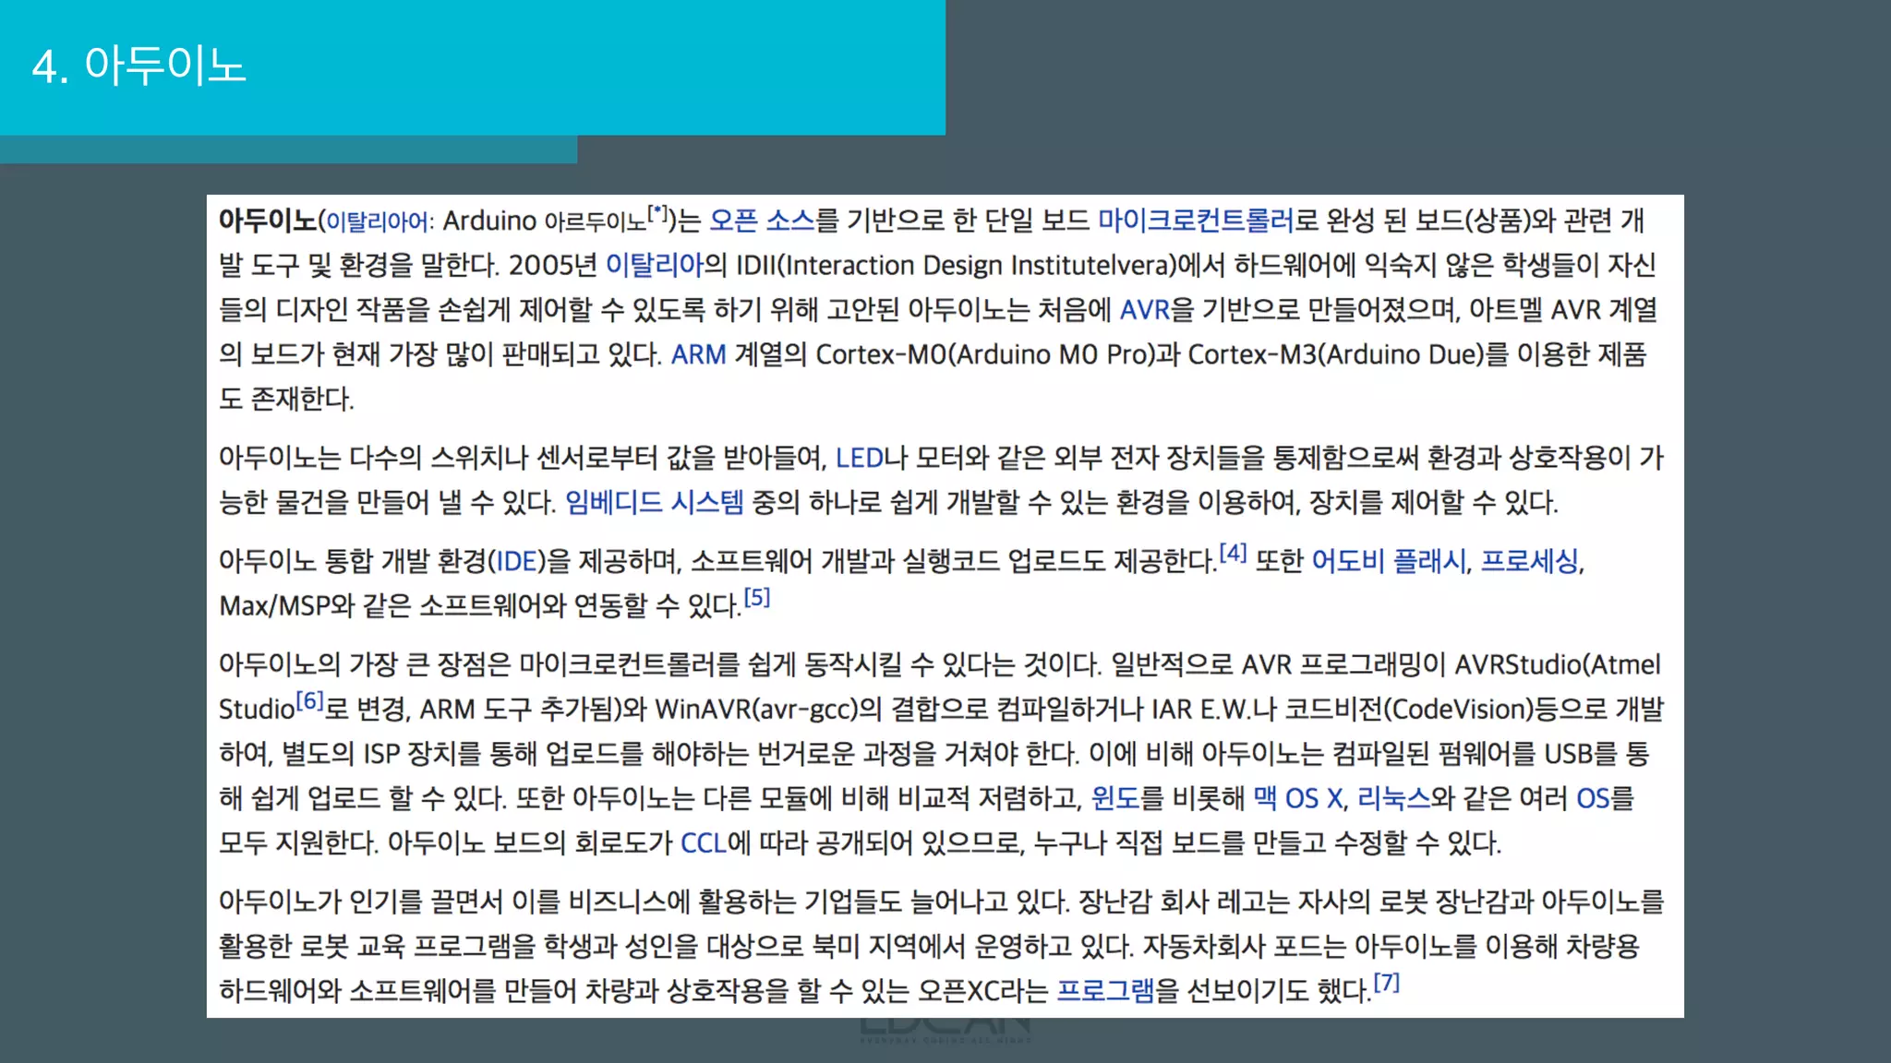Screen dimensions: 1891x1063
Task: Open the 리눅스 link
Action: tap(1394, 797)
